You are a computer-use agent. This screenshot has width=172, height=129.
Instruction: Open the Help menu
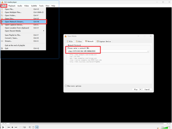(x=53, y=6)
